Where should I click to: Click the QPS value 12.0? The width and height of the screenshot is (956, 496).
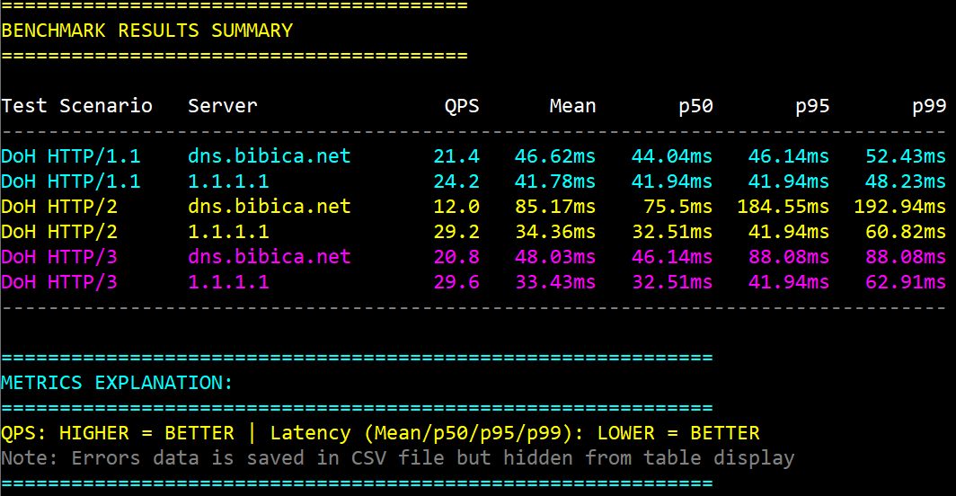[x=456, y=207]
